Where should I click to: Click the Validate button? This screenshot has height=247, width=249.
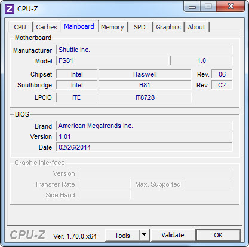pos(173,235)
